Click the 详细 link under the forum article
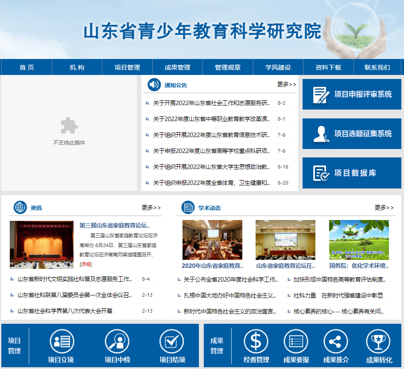The height and width of the screenshot is (369, 404). tap(85, 264)
